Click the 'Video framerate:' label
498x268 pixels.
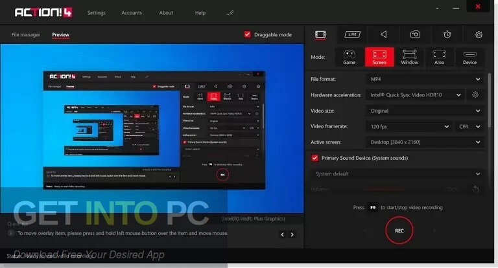(329, 126)
